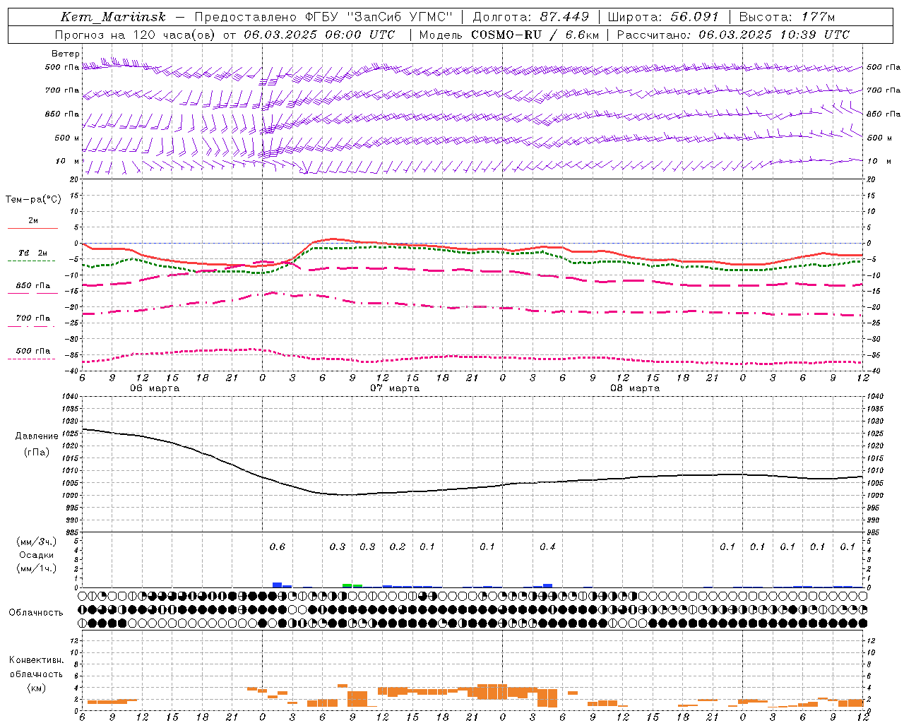Click the 500 гПа temperature legend entry
This screenshot has width=904, height=723.
pos(33,354)
